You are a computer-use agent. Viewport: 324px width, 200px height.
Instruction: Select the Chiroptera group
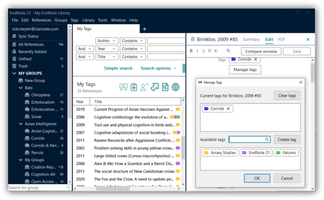coord(40,95)
